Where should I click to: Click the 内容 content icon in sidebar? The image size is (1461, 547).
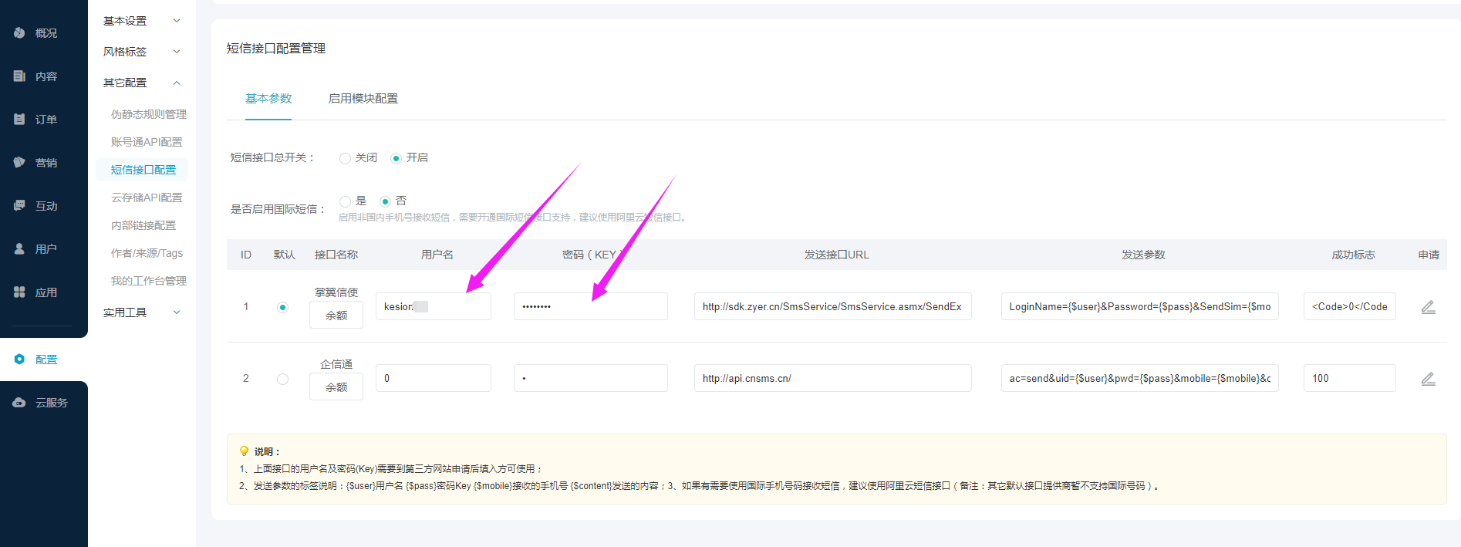click(20, 76)
